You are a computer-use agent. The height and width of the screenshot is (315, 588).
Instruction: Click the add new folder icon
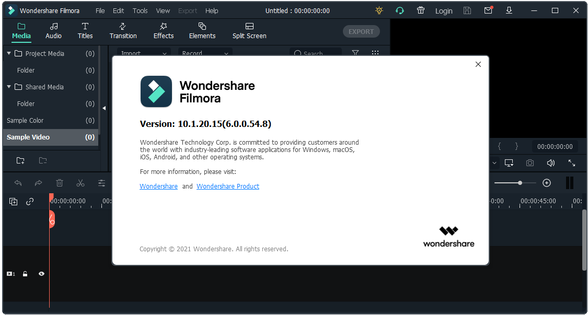[x=20, y=160]
